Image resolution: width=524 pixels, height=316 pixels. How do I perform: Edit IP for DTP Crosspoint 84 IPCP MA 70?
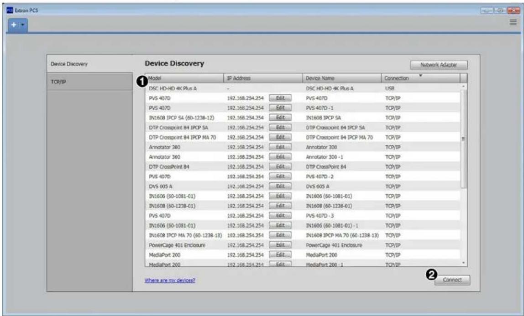coord(280,137)
